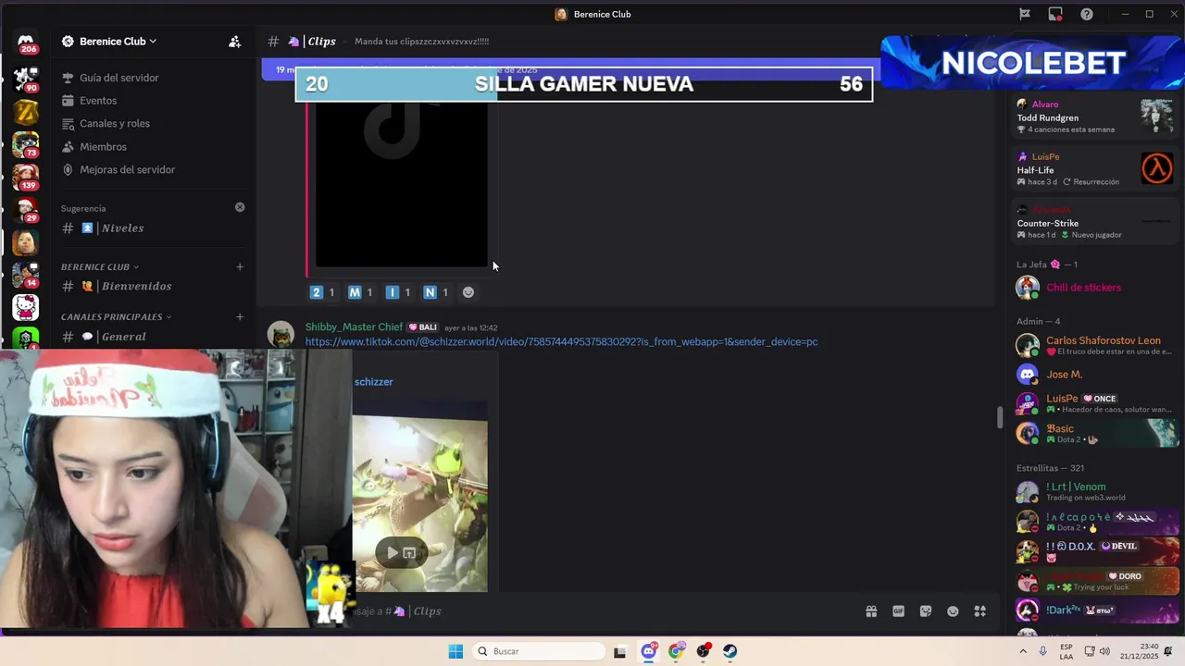Open the gift icon in message bar

[x=871, y=611]
